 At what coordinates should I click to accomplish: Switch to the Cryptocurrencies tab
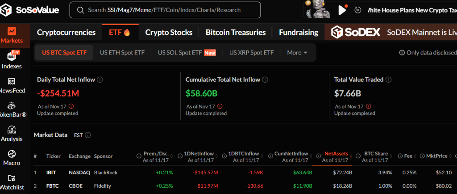pos(66,32)
